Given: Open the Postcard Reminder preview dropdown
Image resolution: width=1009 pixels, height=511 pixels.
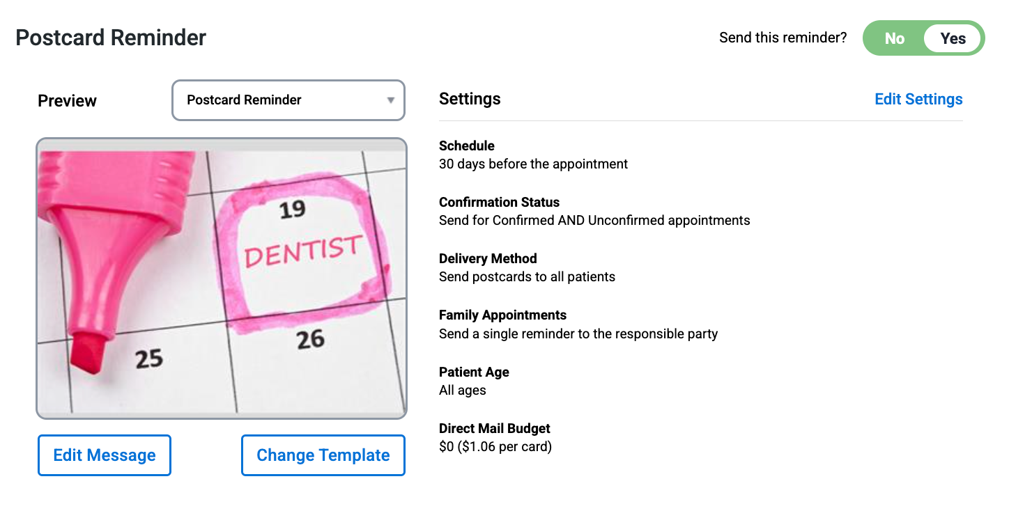Looking at the screenshot, I should coord(288,100).
